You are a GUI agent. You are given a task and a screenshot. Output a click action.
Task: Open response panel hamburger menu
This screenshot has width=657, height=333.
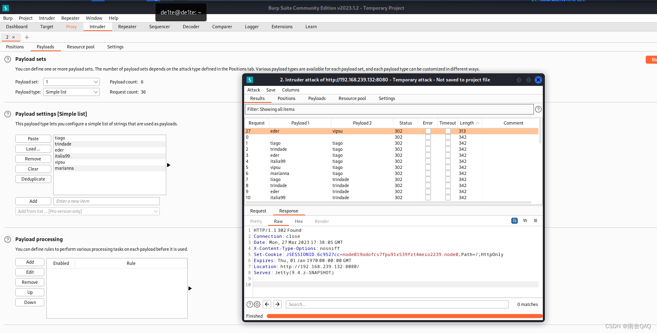536,221
